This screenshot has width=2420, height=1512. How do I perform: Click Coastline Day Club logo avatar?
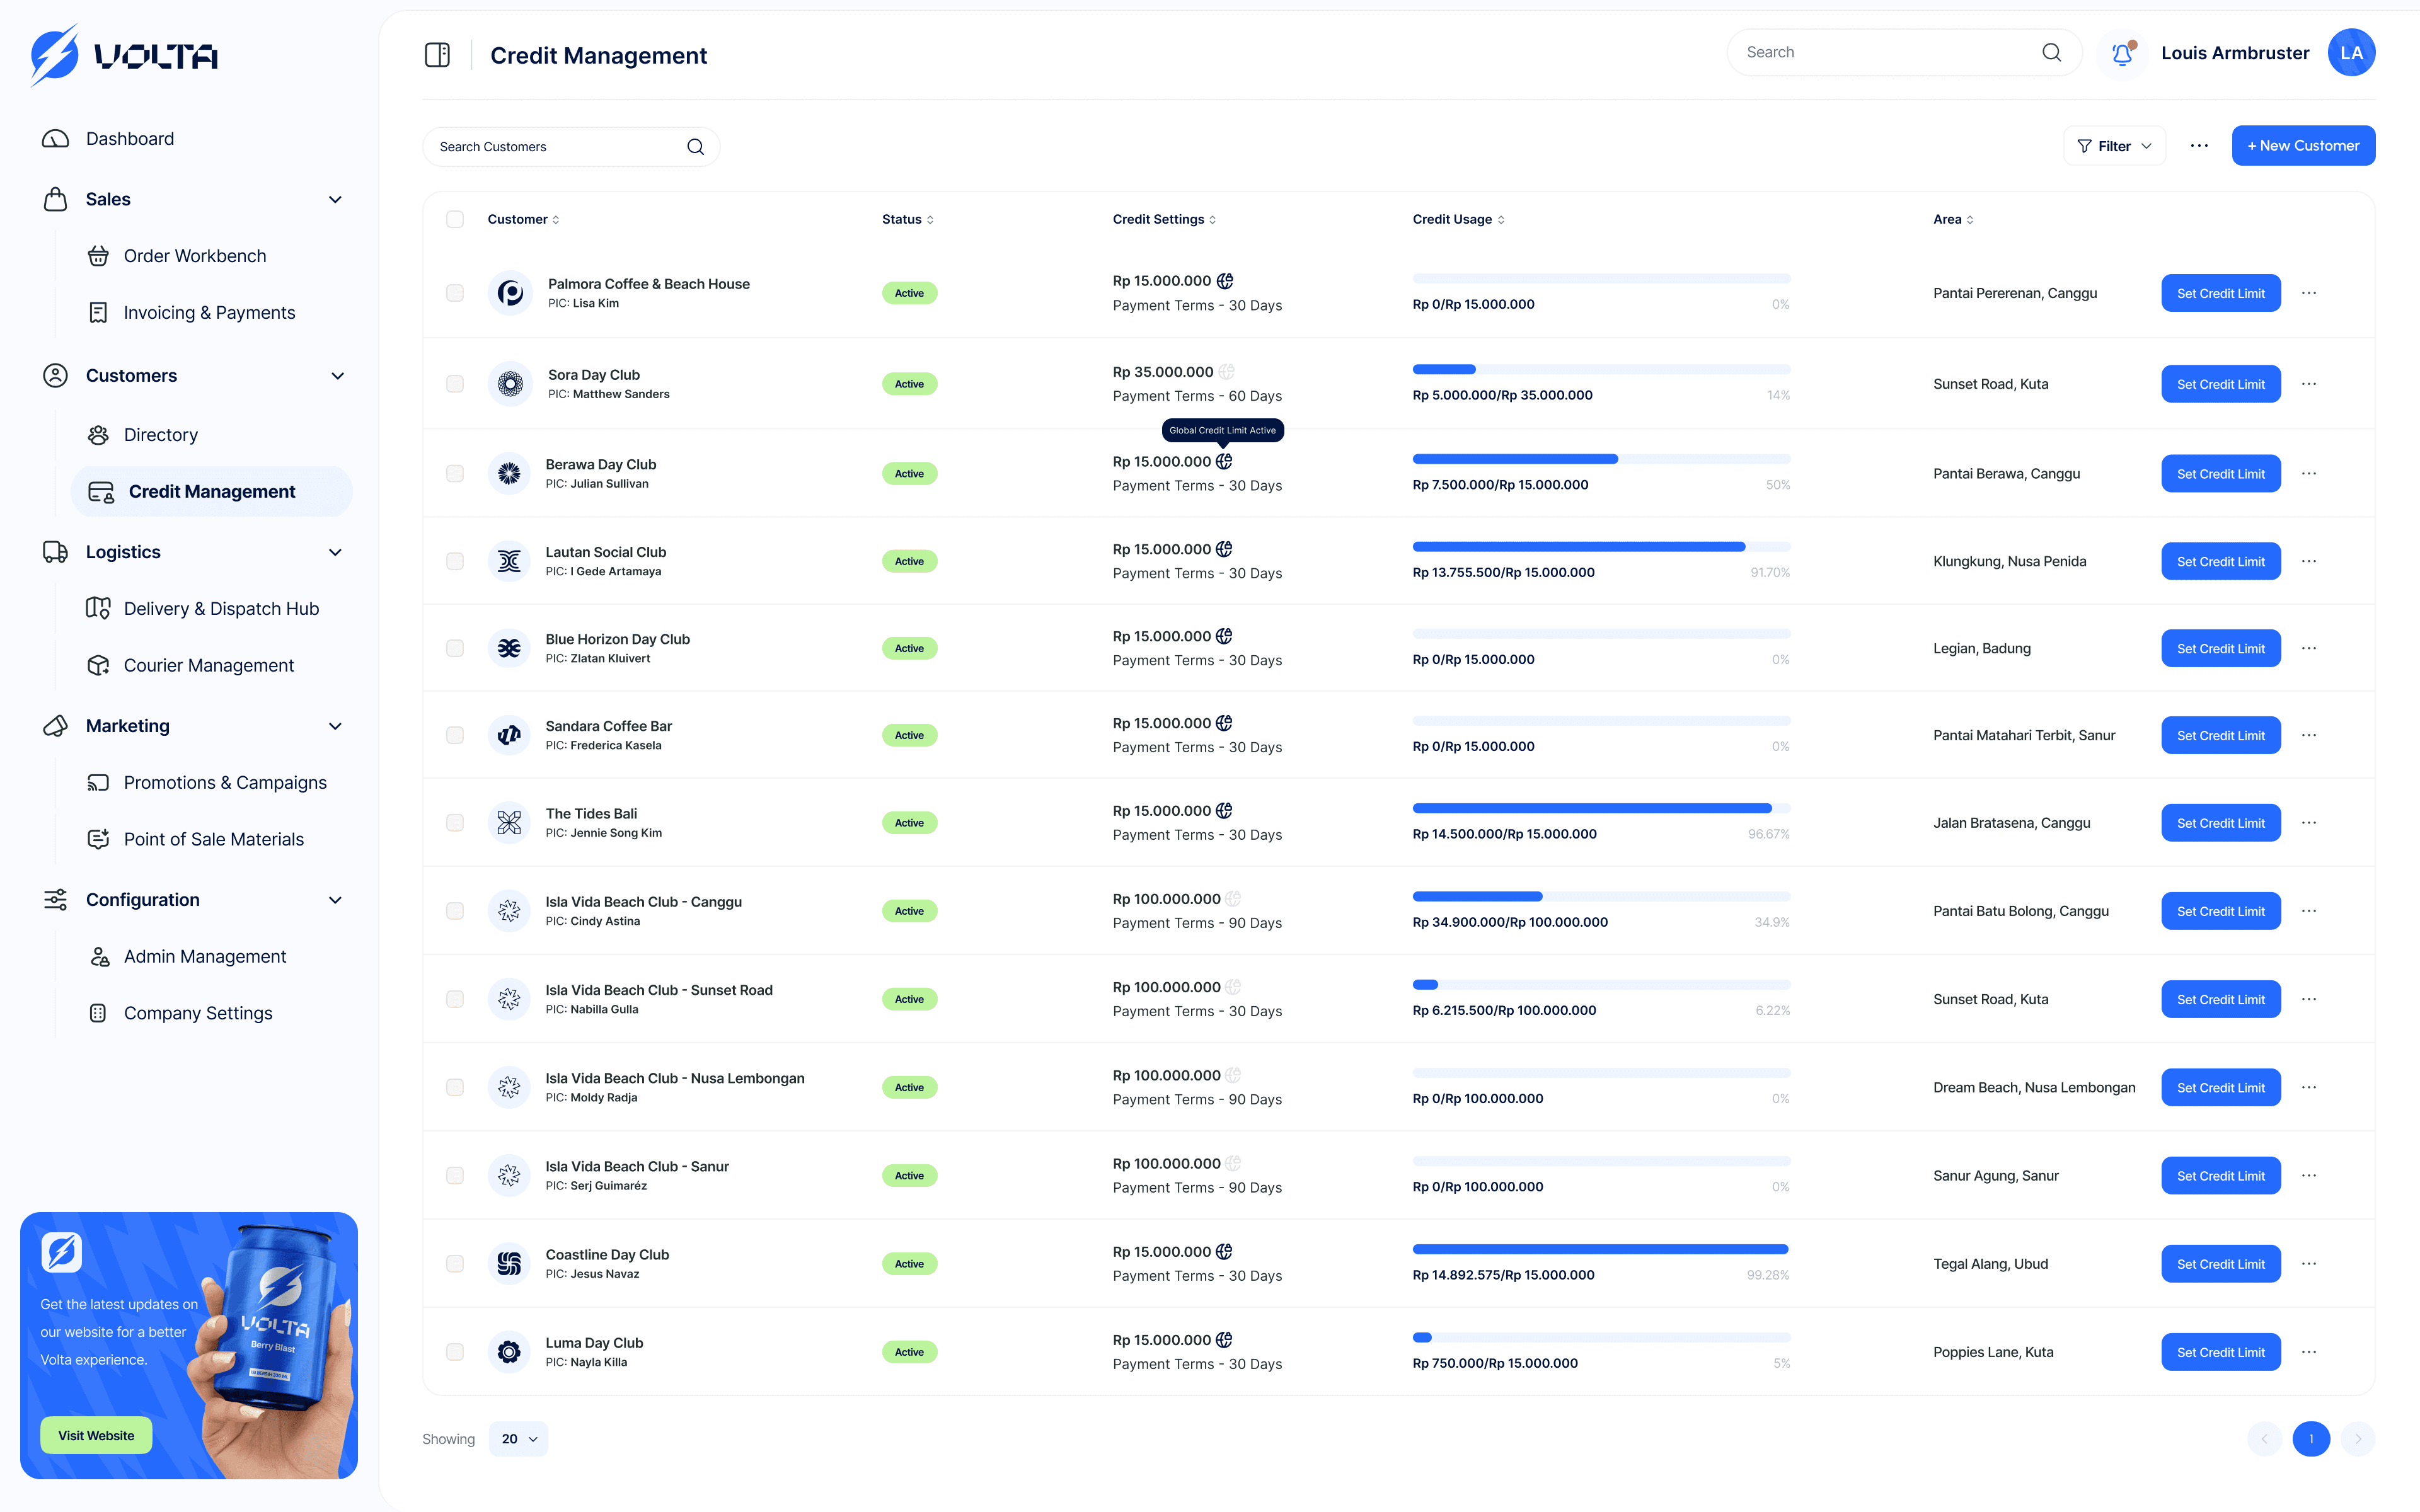[x=509, y=1264]
